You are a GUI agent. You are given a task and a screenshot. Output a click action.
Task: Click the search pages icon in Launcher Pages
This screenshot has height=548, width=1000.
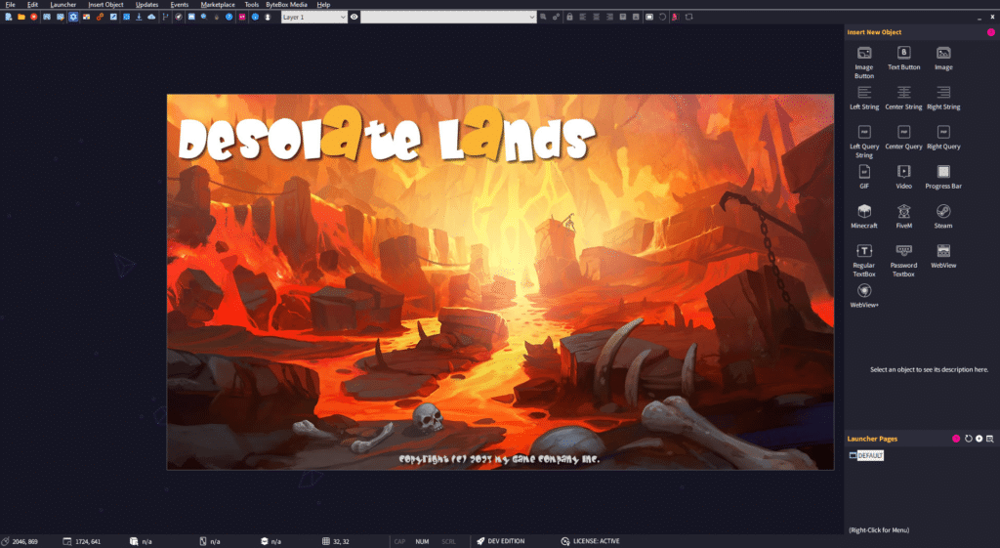990,439
